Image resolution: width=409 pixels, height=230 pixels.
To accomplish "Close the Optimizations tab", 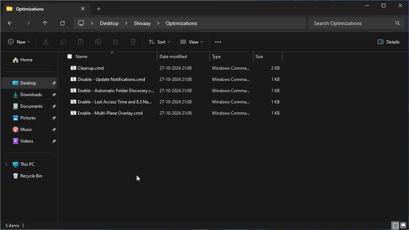I will click(x=83, y=9).
